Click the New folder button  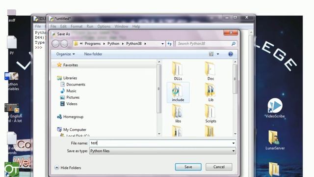(93, 54)
